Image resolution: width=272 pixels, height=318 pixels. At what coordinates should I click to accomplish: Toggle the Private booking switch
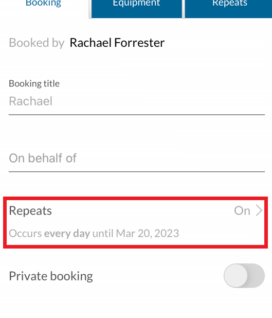[x=244, y=276]
